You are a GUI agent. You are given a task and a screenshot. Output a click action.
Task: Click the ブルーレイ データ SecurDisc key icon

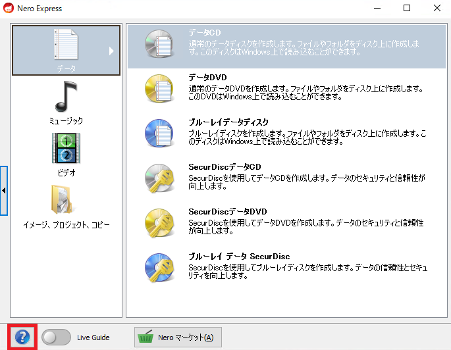click(159, 268)
